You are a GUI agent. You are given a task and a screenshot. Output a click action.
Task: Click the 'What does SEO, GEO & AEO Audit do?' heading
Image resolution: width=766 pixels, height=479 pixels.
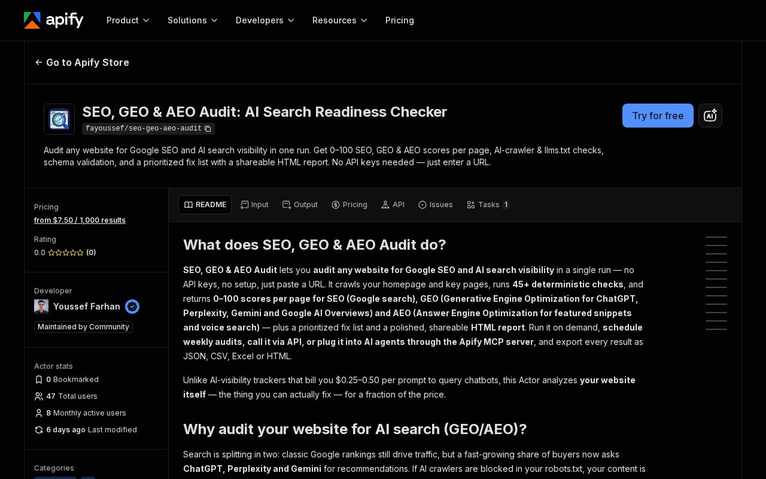[x=315, y=245]
